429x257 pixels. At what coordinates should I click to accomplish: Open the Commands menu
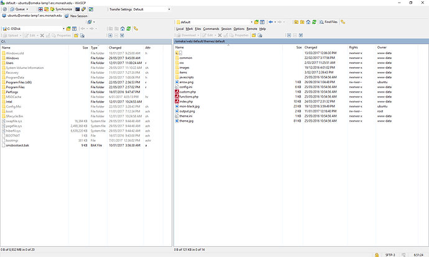(x=211, y=29)
